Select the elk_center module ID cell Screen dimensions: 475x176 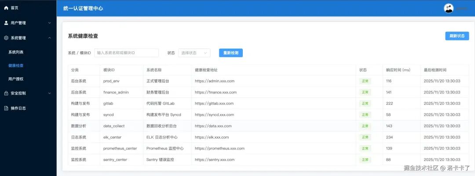pyautogui.click(x=113, y=137)
